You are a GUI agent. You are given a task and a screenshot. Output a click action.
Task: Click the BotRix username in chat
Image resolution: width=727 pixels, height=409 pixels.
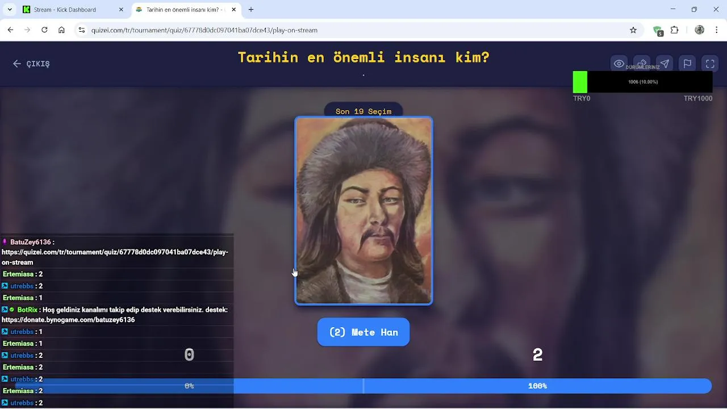click(27, 310)
